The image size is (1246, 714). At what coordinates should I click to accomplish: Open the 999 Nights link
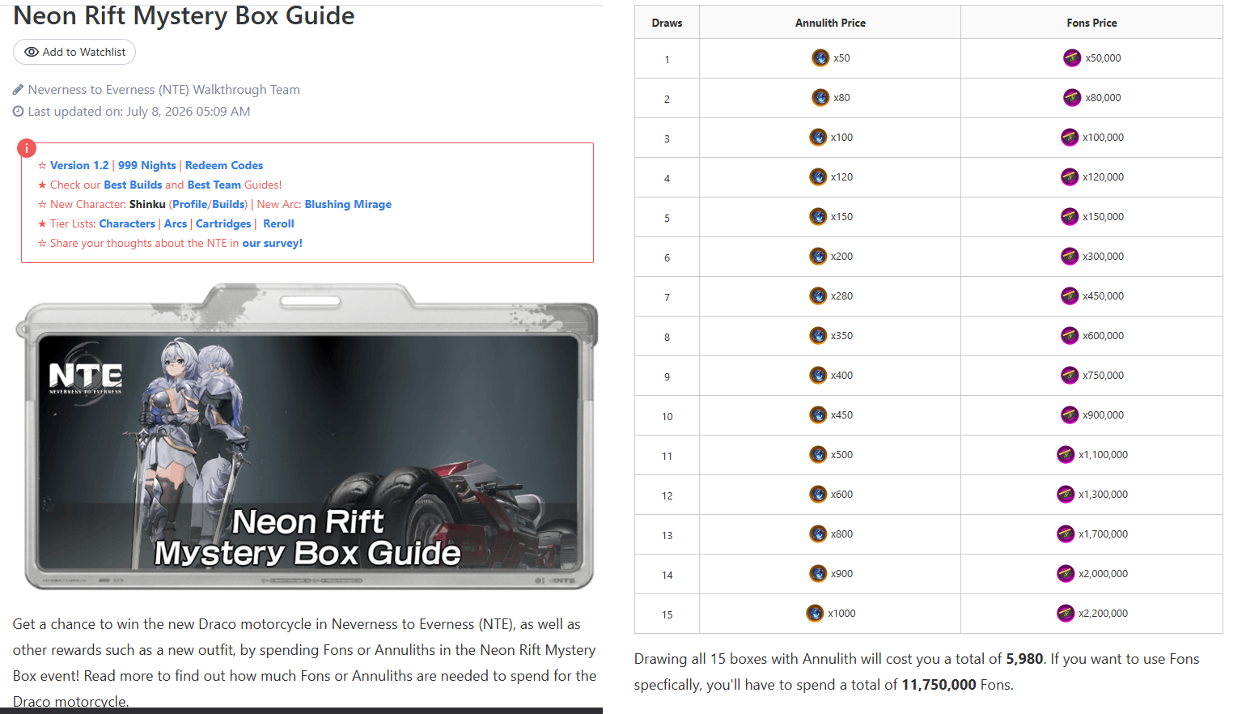coord(147,165)
